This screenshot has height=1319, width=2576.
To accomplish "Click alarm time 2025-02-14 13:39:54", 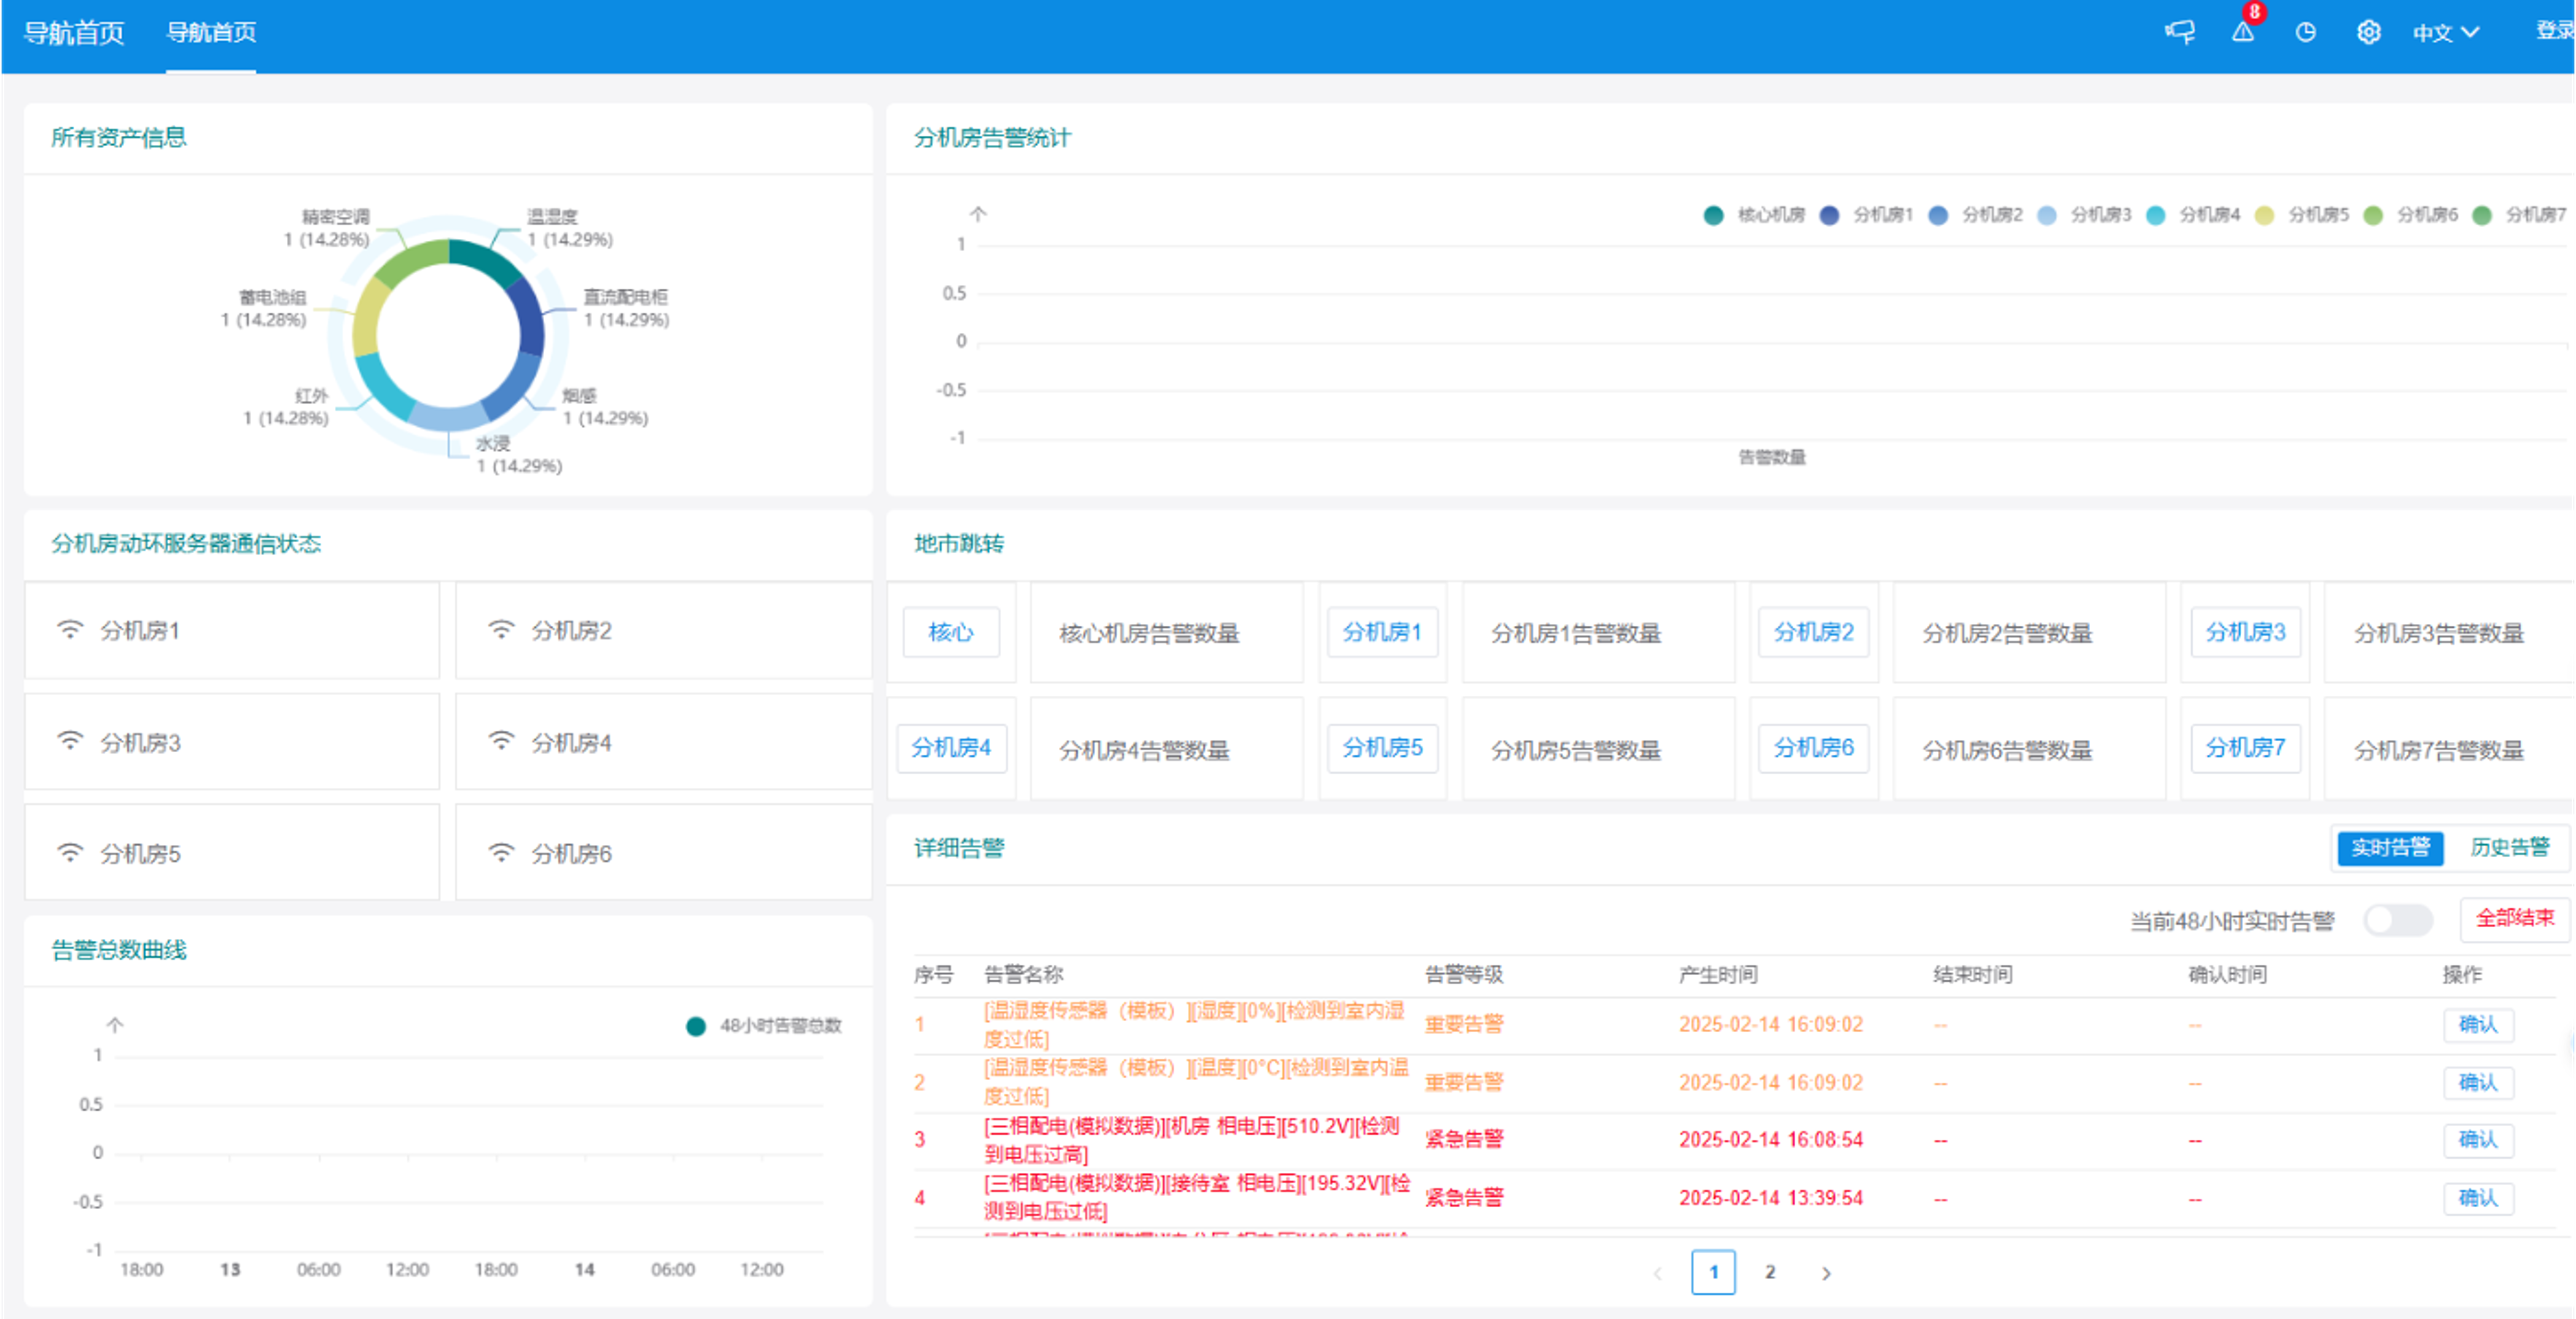I will (x=1770, y=1198).
